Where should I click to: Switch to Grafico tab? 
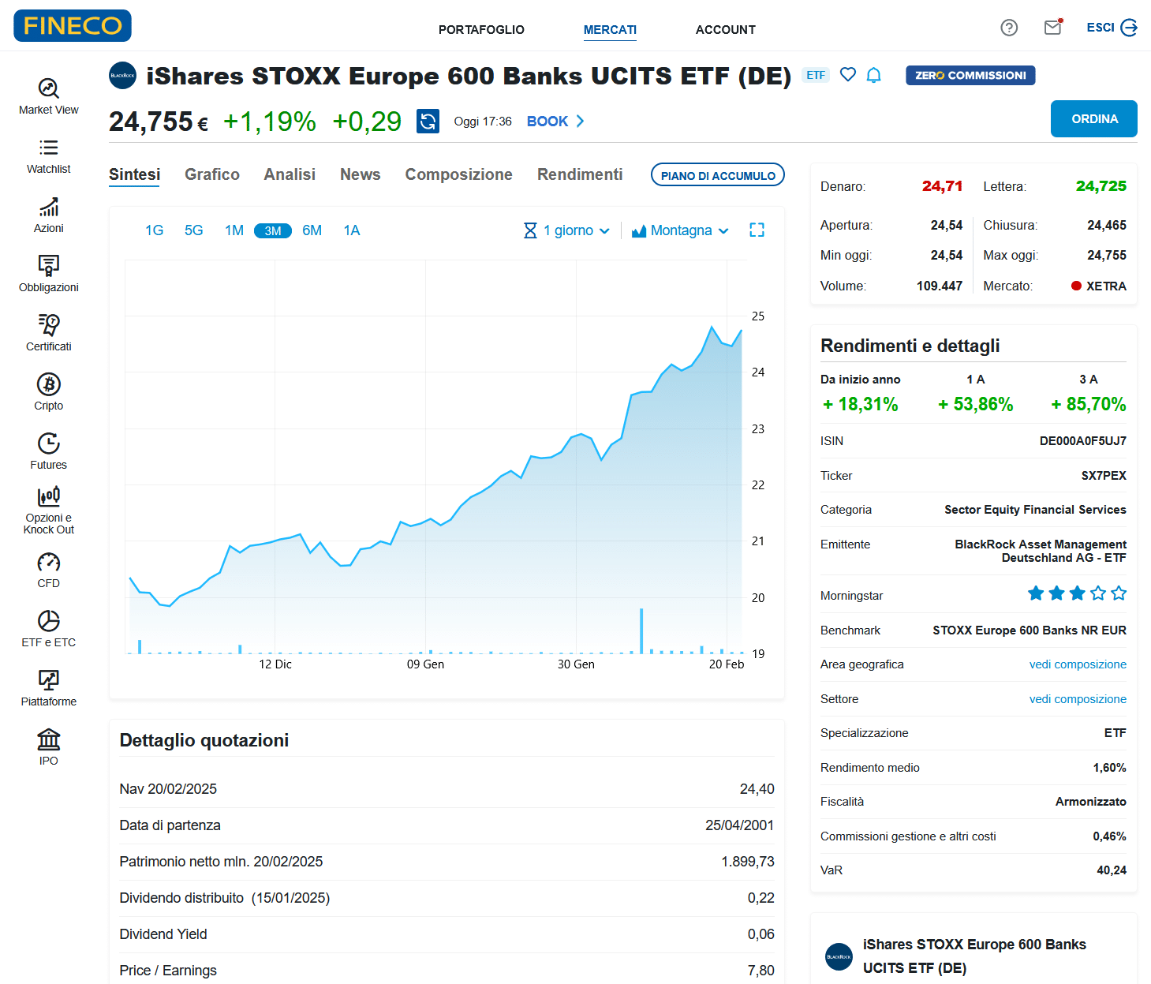coord(212,174)
